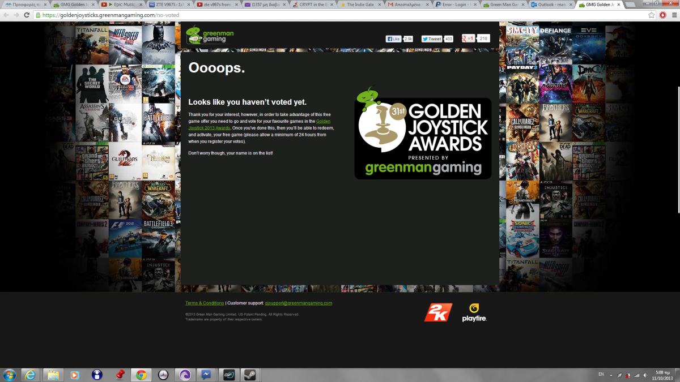Click the Playfire logo in footer

[x=474, y=312]
